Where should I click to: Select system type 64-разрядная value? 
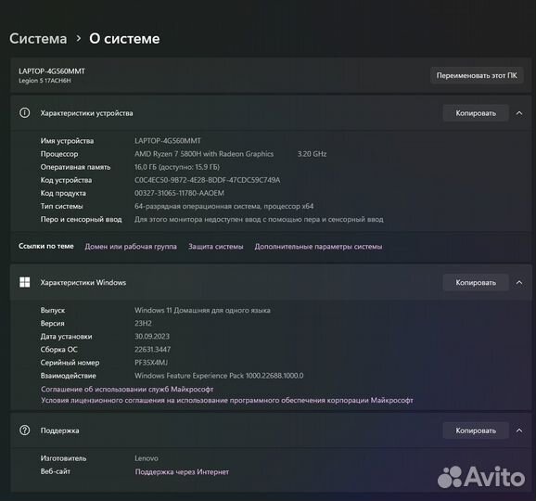click(x=223, y=206)
